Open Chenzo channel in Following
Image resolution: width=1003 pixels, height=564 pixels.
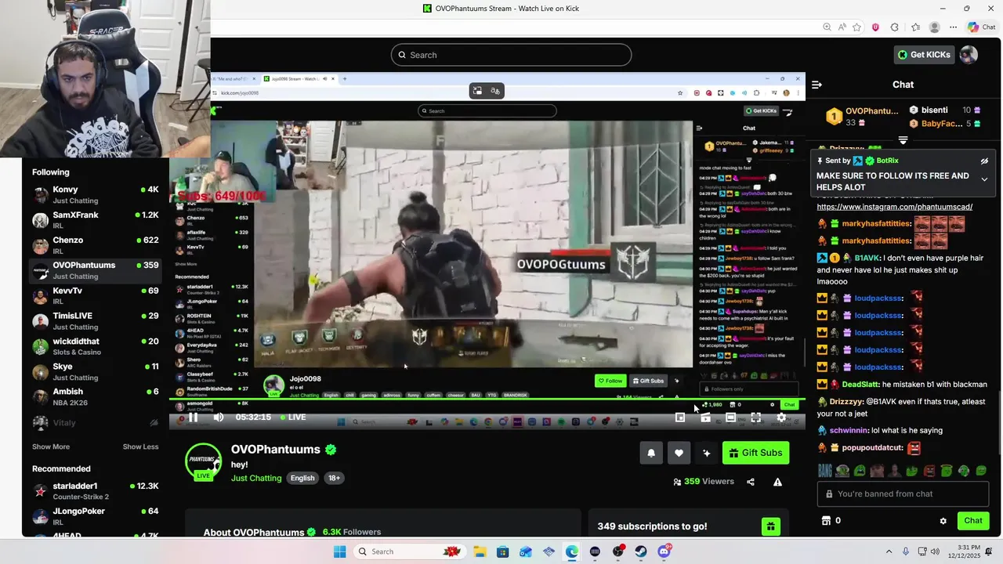coord(95,245)
